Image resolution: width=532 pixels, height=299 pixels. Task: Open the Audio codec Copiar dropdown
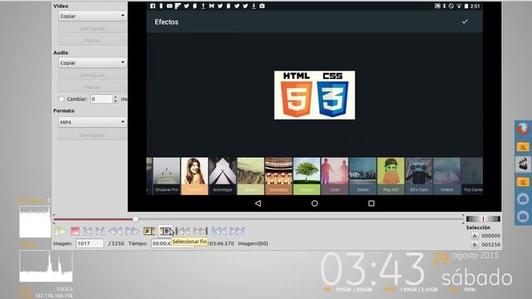click(x=92, y=63)
